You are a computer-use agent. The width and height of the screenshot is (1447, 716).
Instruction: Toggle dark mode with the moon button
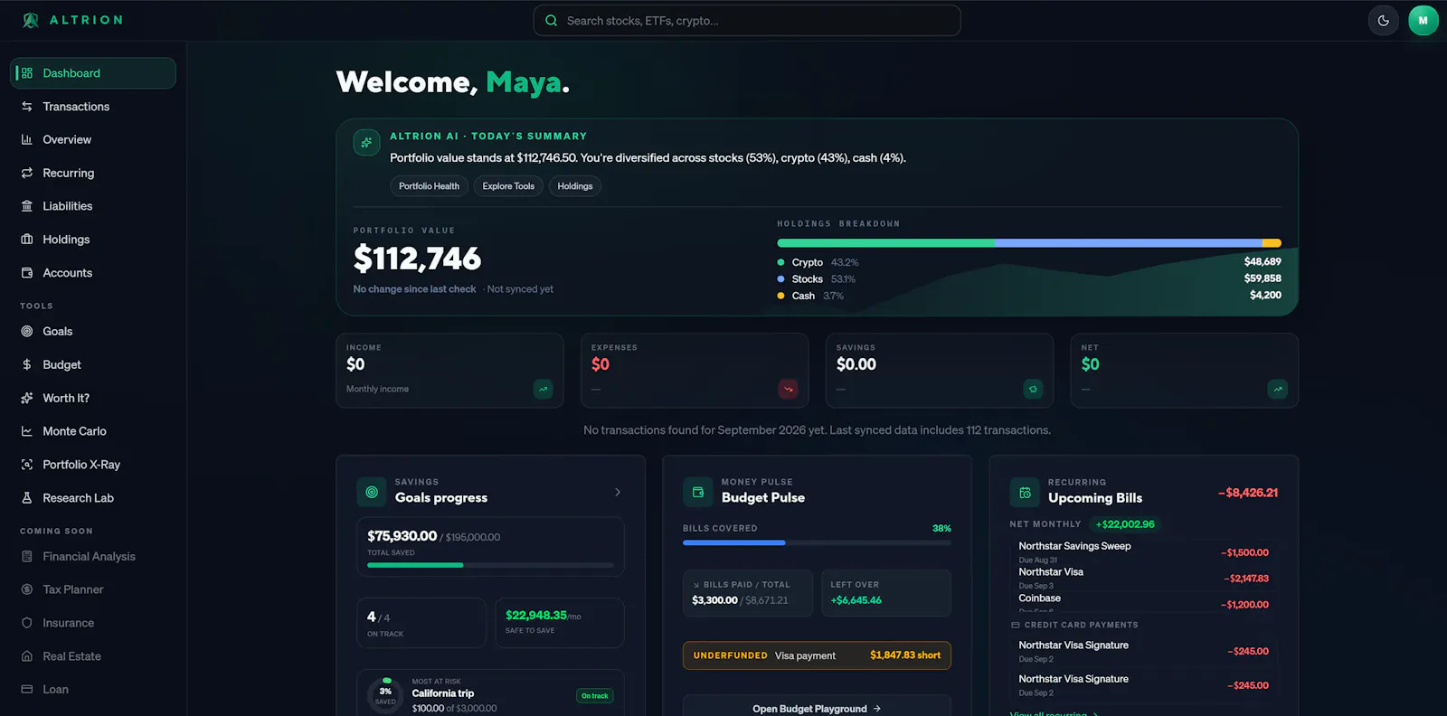click(x=1384, y=21)
